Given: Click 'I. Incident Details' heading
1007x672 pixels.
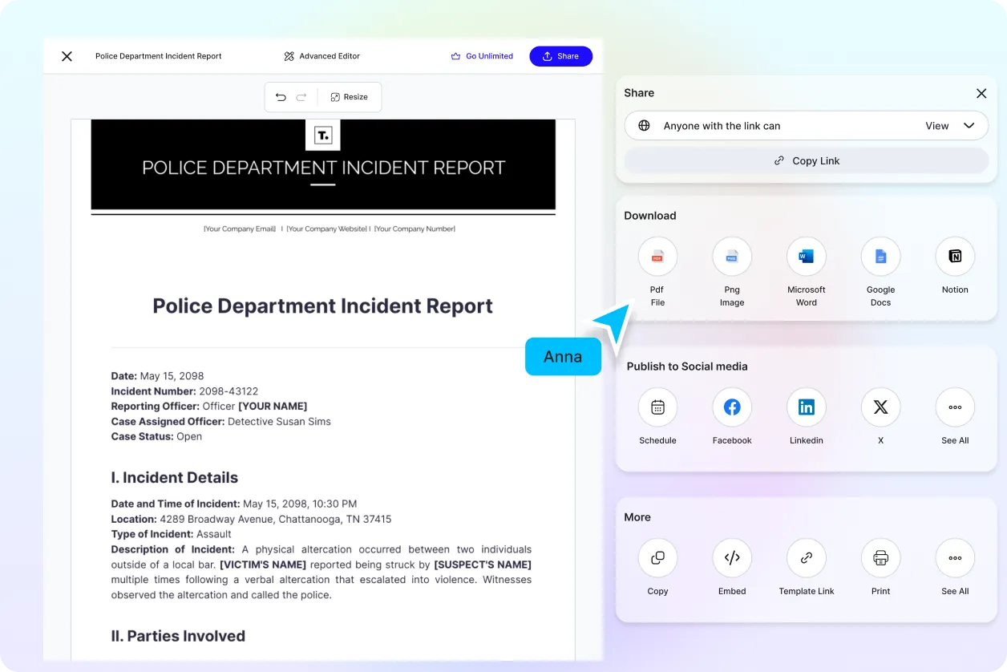Looking at the screenshot, I should [175, 477].
